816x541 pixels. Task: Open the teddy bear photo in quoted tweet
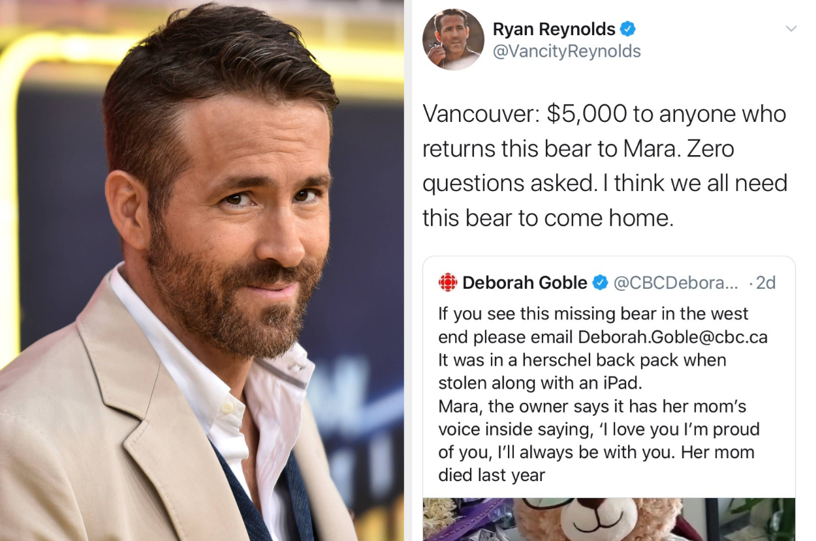tap(608, 519)
